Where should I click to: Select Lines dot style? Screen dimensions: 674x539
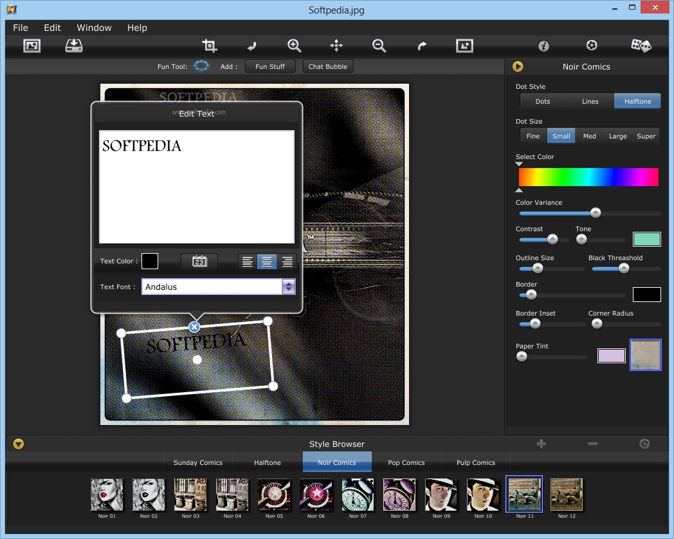point(590,101)
